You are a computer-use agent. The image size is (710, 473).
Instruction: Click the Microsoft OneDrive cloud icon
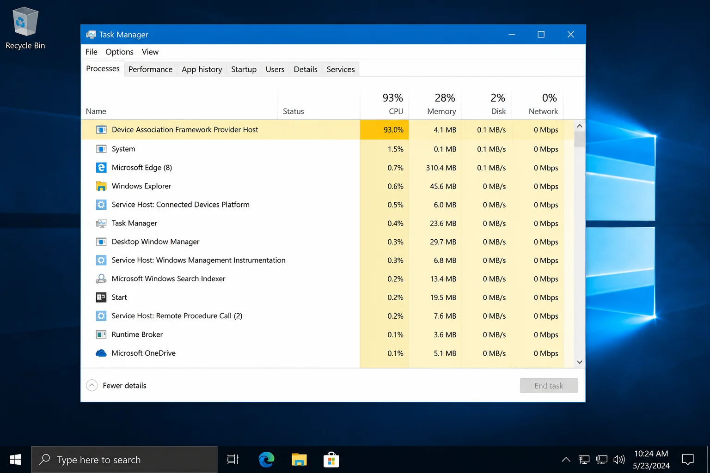(101, 353)
